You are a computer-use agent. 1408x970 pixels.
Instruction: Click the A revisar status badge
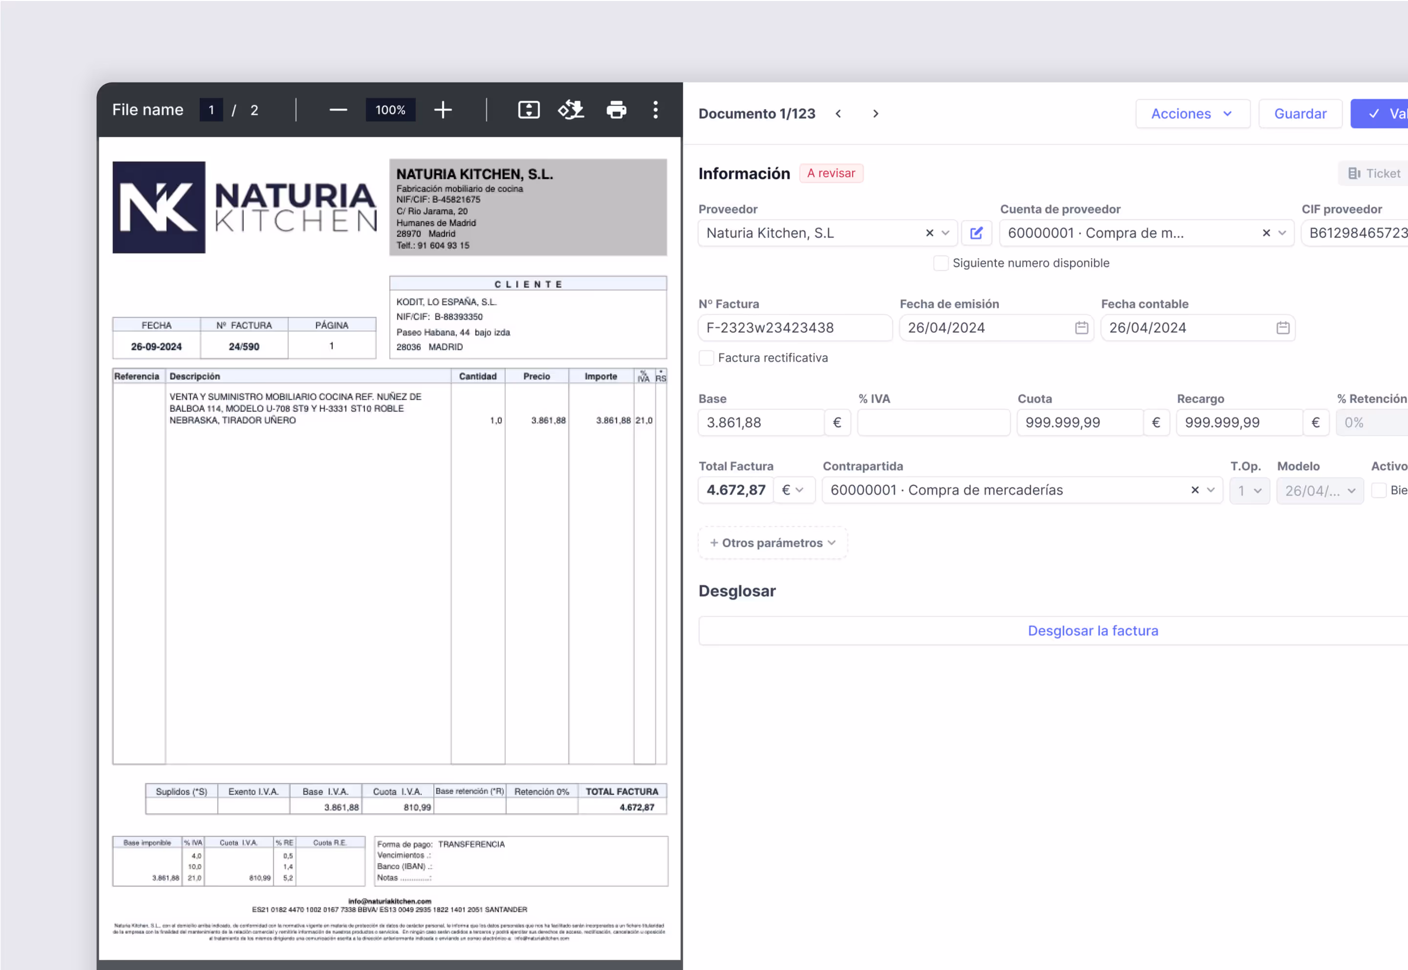[x=831, y=173]
